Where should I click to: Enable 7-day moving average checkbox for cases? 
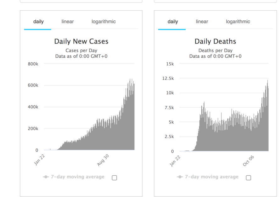[114, 178]
